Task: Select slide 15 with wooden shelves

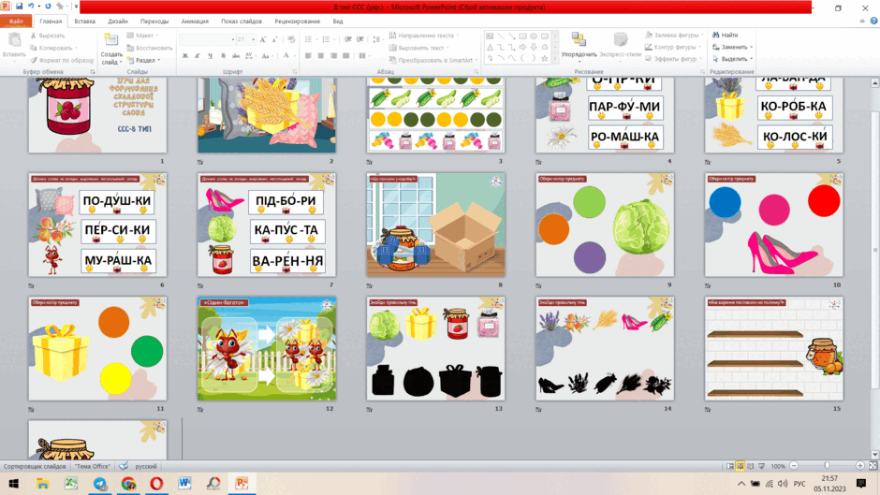Action: 774,348
